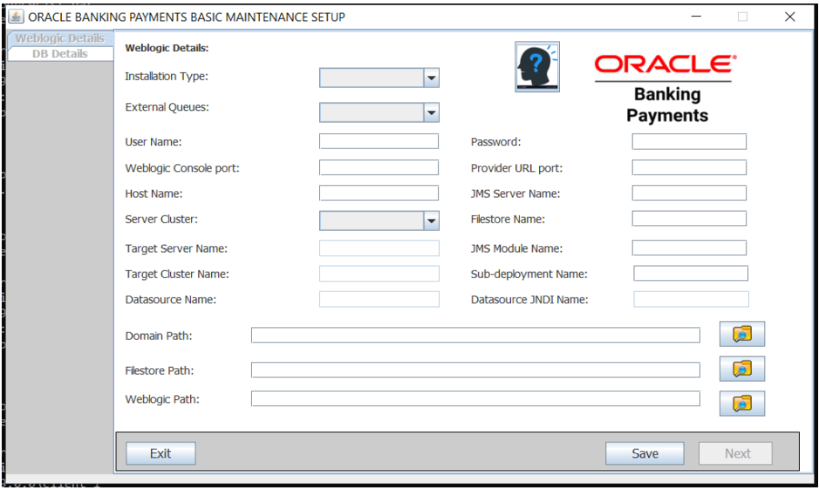Screen dimensions: 819x490
Task: Click the Filestore Name input field
Action: coord(689,218)
